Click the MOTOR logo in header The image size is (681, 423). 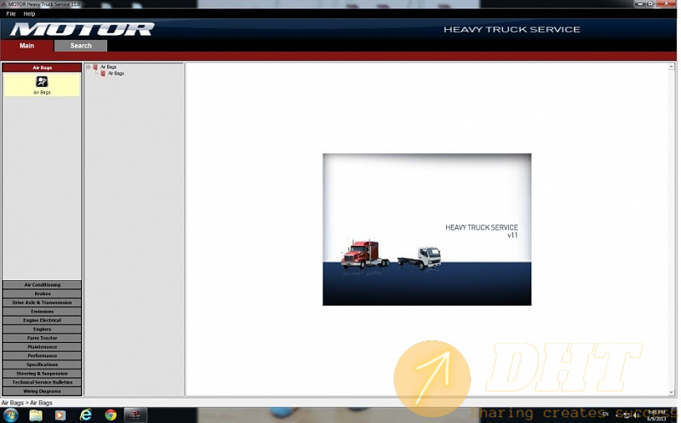[x=82, y=30]
